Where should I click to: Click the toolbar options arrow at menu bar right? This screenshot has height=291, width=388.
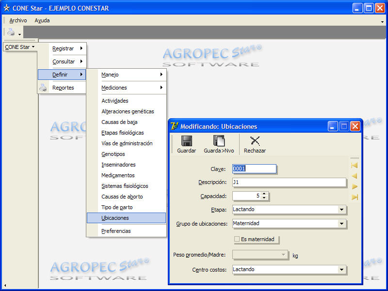pos(382,22)
